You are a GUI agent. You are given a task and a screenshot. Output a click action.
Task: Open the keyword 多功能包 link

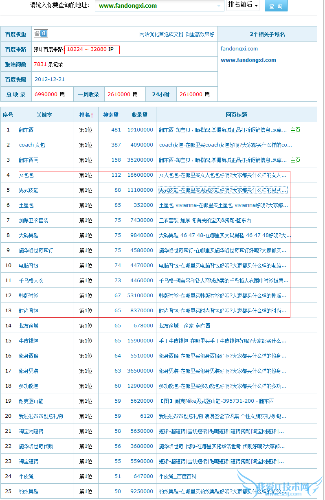tap(29, 386)
